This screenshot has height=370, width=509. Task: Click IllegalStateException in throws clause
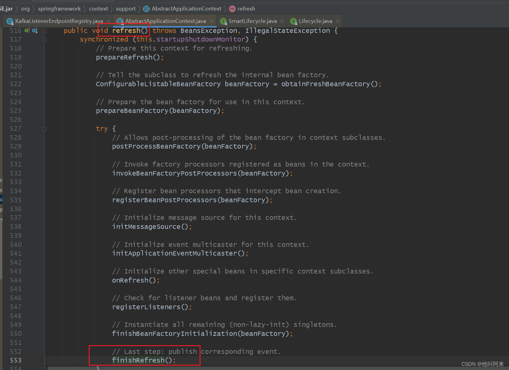[287, 30]
